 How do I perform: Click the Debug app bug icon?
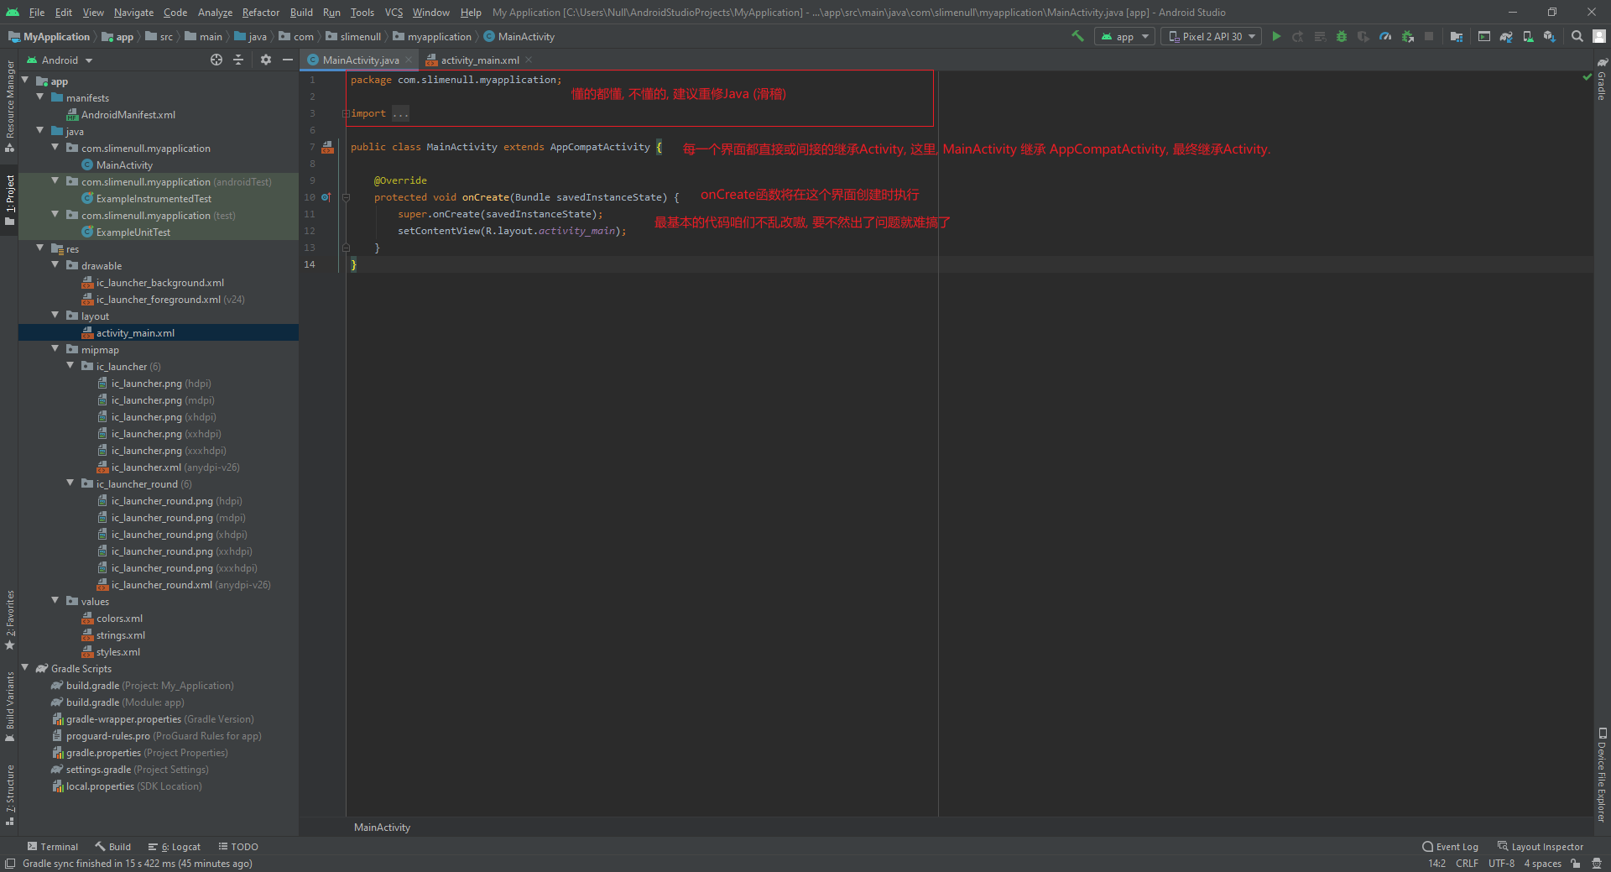click(1341, 36)
